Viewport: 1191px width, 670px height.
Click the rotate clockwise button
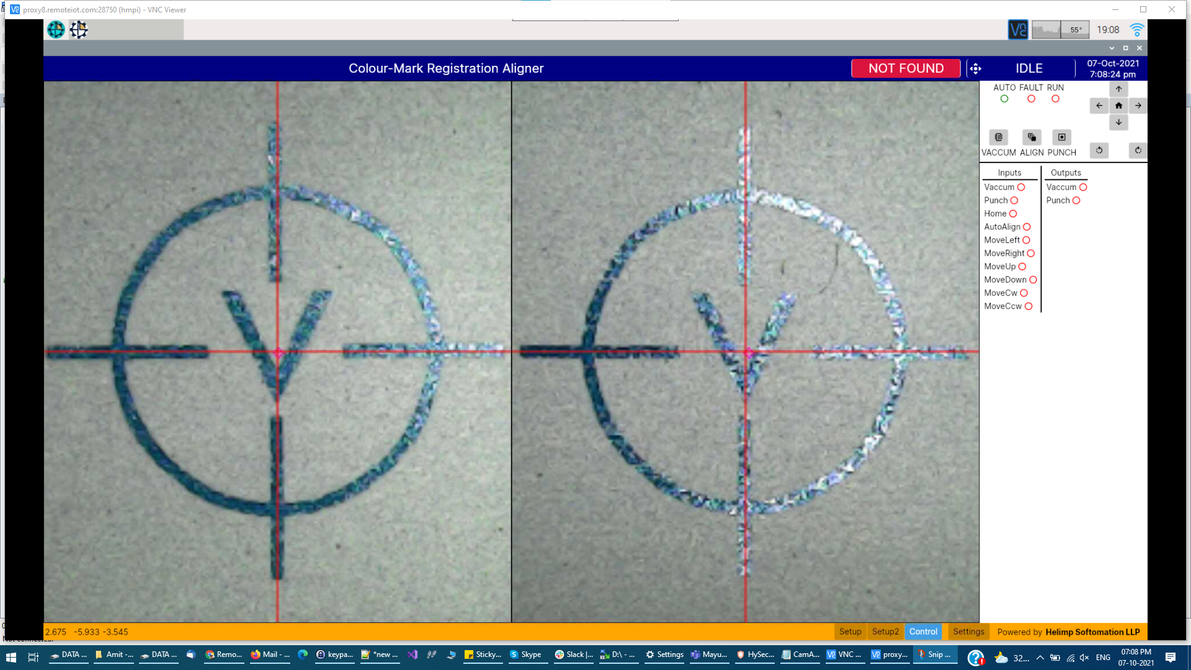[1138, 150]
